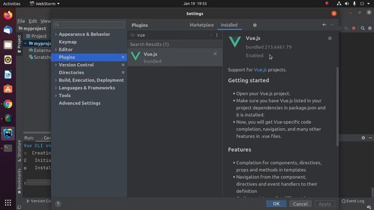This screenshot has width=374, height=210.
Task: Click the clock showing Jan 19 19:55
Action: pyautogui.click(x=195, y=3)
